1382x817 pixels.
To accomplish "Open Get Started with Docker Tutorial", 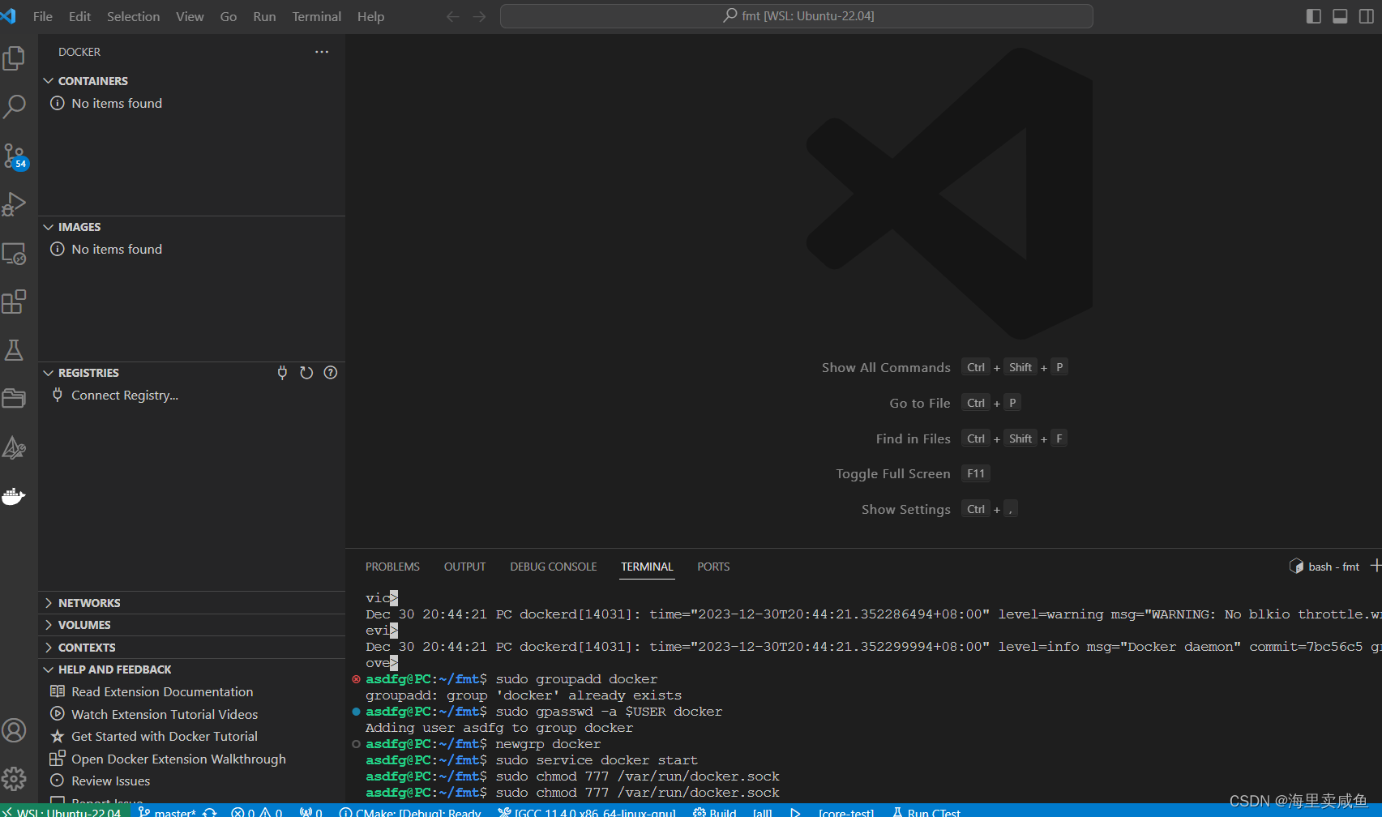I will (x=165, y=736).
